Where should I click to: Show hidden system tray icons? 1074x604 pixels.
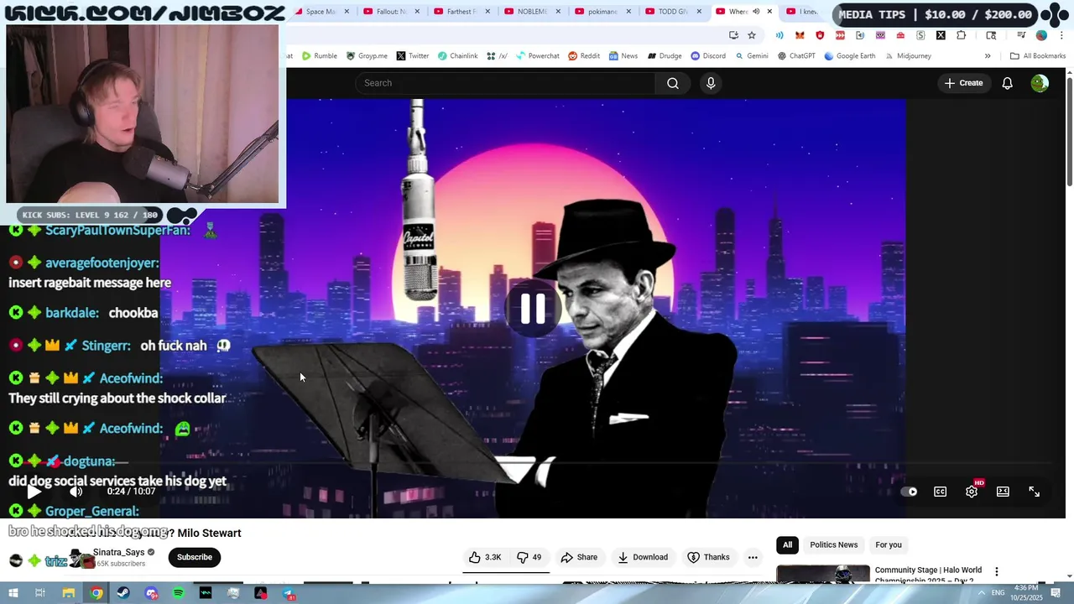[981, 593]
